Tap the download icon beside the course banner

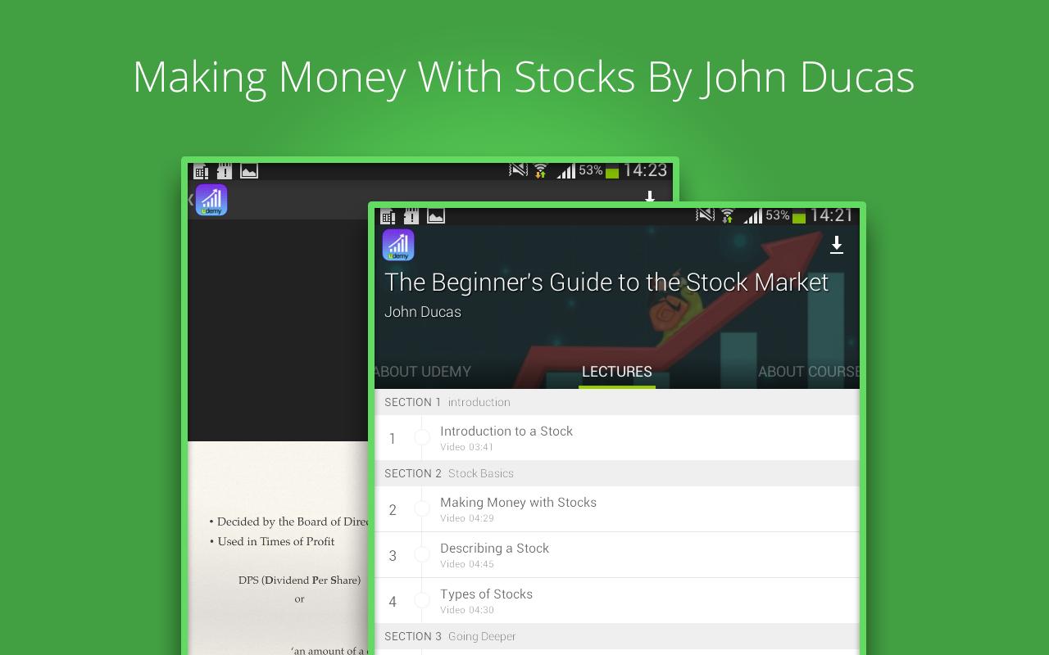pyautogui.click(x=837, y=245)
